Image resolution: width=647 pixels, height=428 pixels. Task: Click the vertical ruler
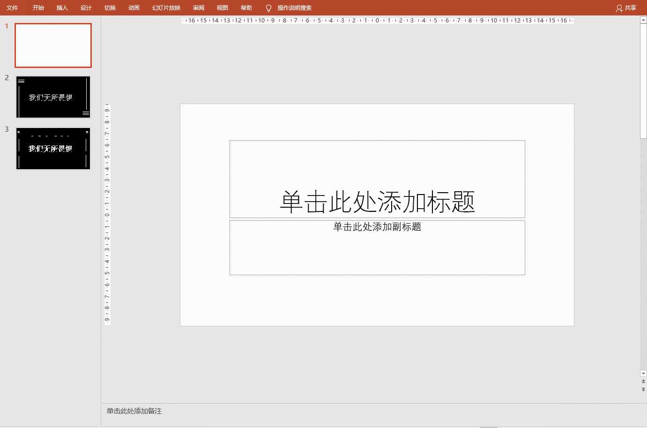click(x=107, y=215)
